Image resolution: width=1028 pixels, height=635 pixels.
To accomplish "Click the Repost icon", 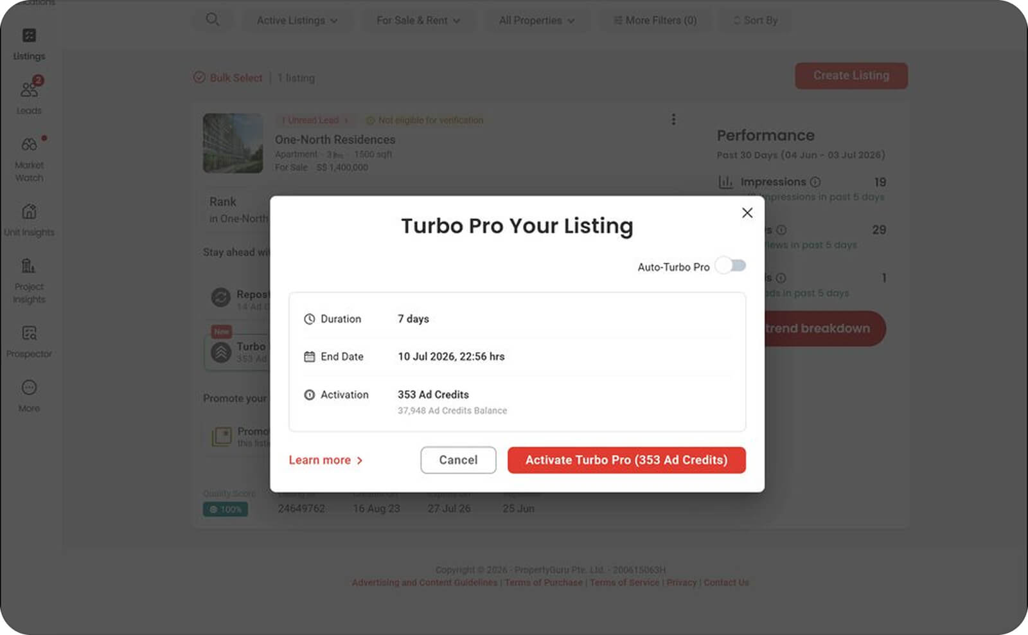I will pos(221,297).
